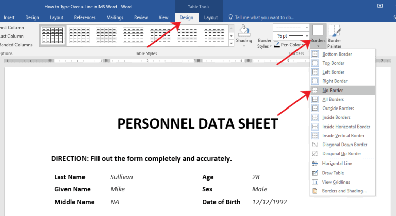Apply the last table style thumbnail
Viewport: 396px width, 216px height.
click(214, 35)
